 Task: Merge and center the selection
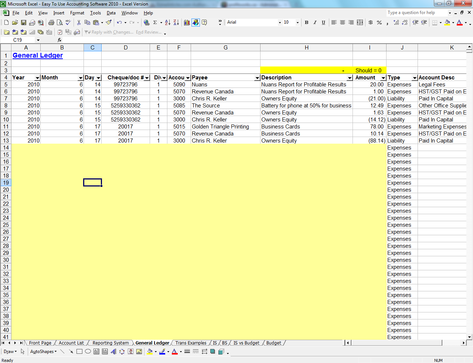360,22
